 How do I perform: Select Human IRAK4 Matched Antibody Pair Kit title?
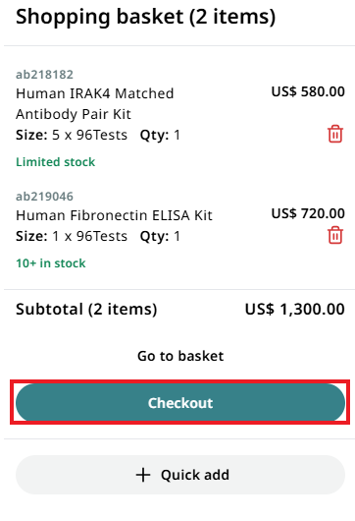(95, 103)
